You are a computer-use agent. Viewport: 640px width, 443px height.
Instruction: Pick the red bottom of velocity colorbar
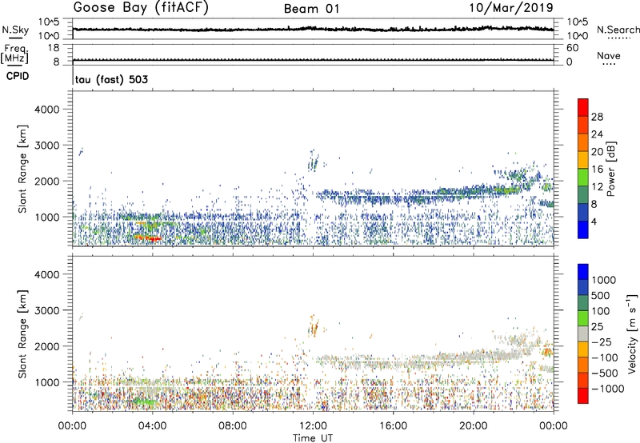(583, 396)
